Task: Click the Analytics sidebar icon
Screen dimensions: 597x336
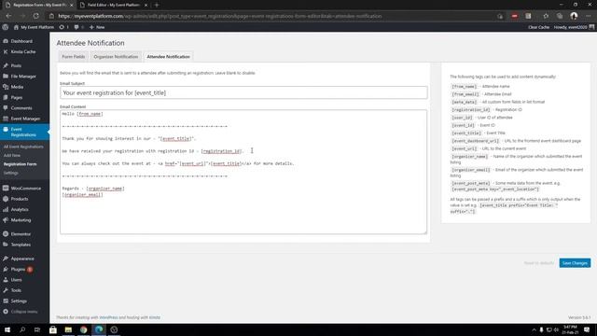Action: (6, 209)
